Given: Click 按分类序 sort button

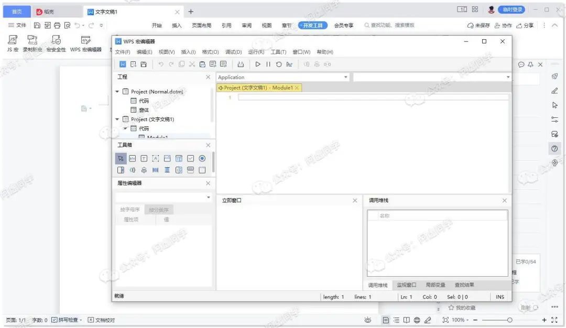Looking at the screenshot, I should 159,210.
